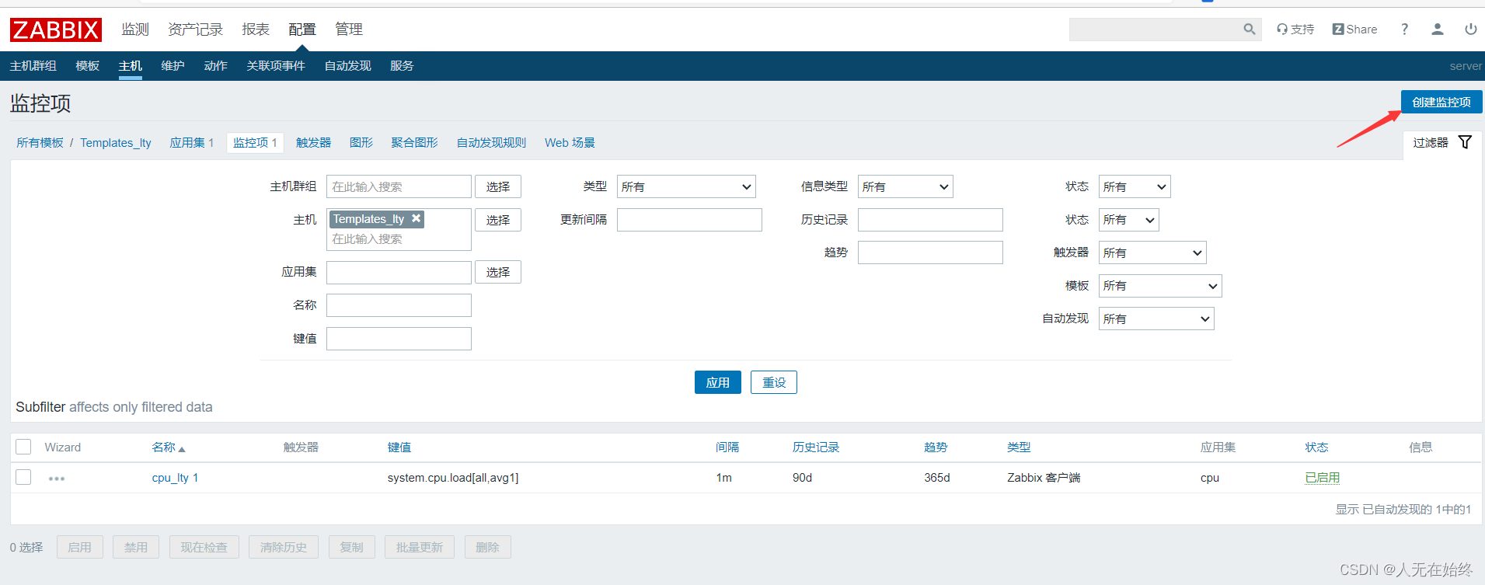Focus the 更新间隔 input field
Viewport: 1485px width, 585px height.
pyautogui.click(x=689, y=220)
